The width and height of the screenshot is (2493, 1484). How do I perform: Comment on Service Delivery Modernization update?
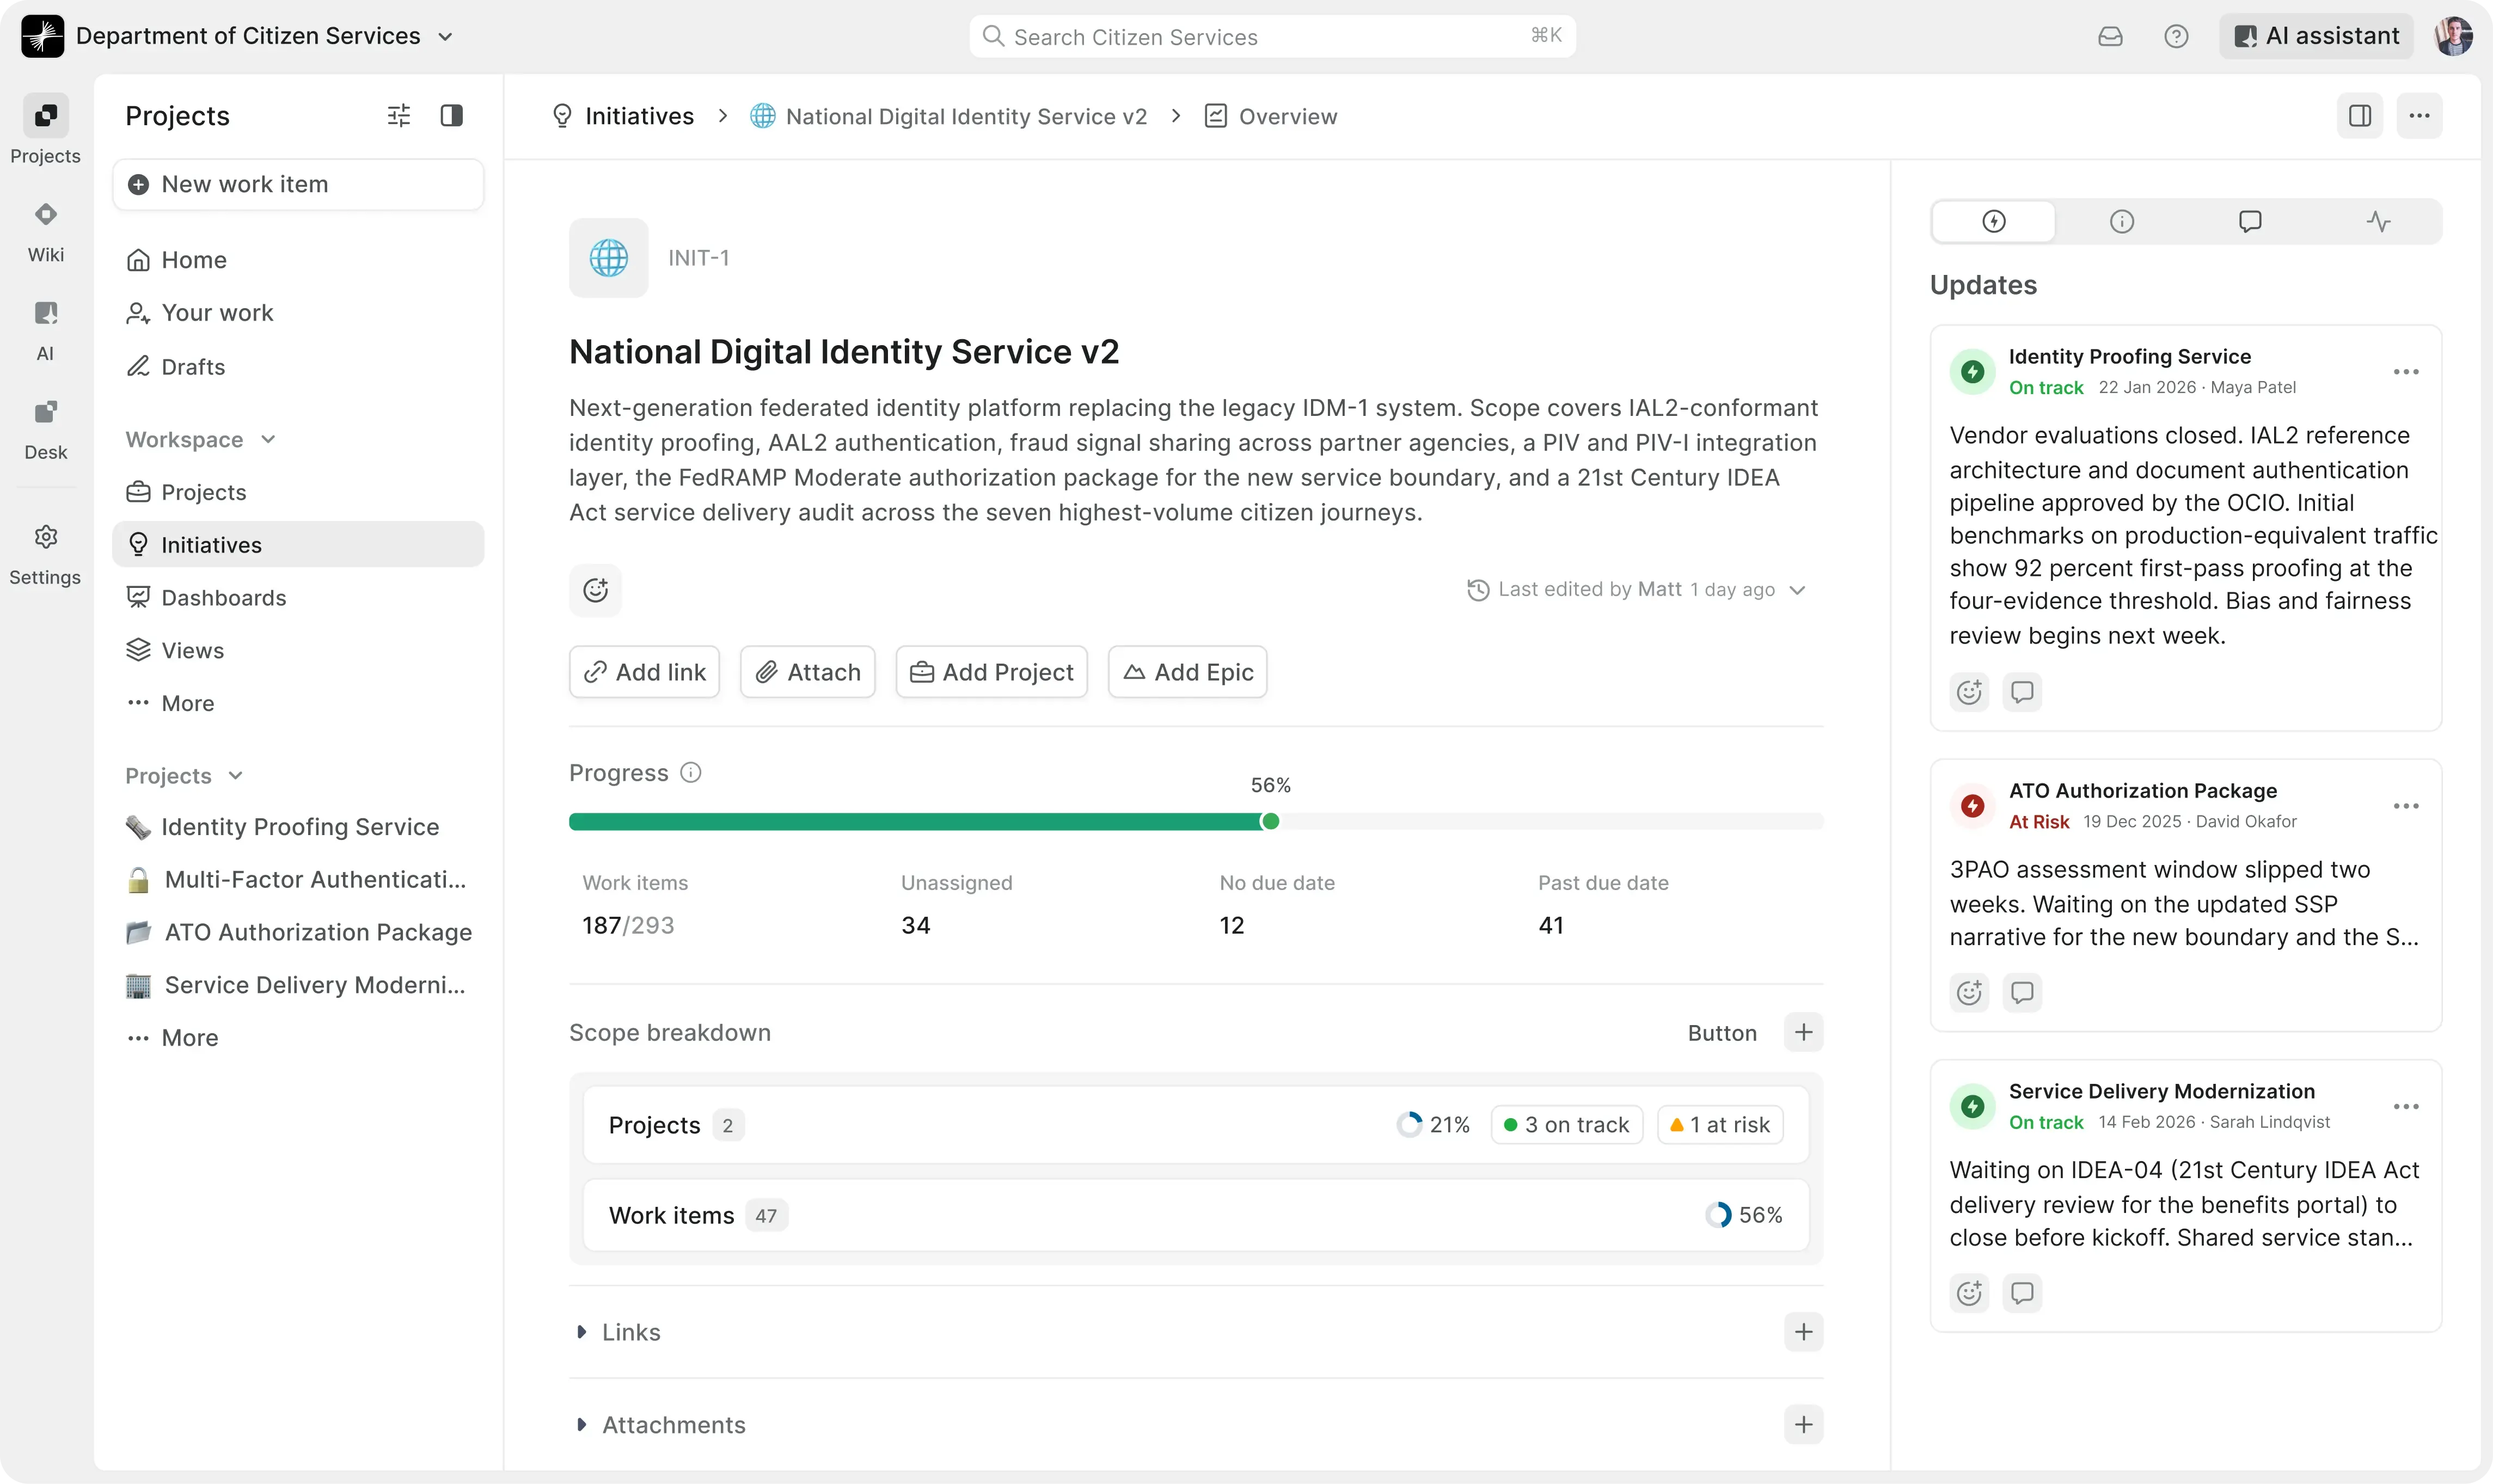click(2022, 1293)
